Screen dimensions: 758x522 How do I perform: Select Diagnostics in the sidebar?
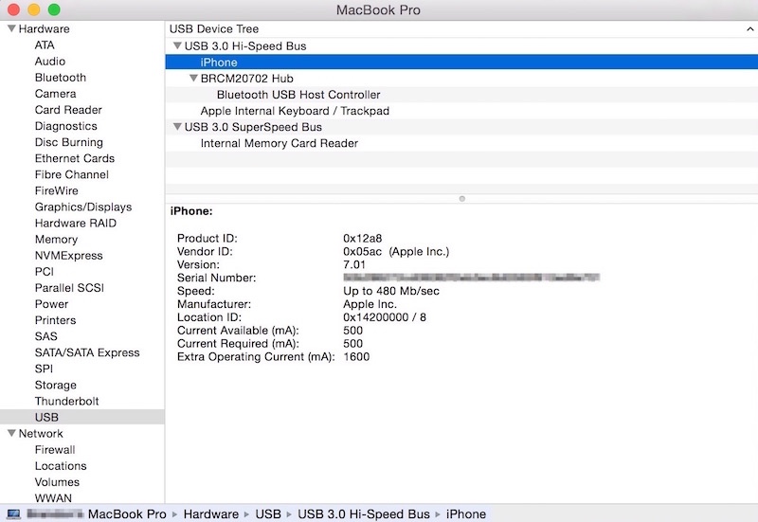pos(65,126)
